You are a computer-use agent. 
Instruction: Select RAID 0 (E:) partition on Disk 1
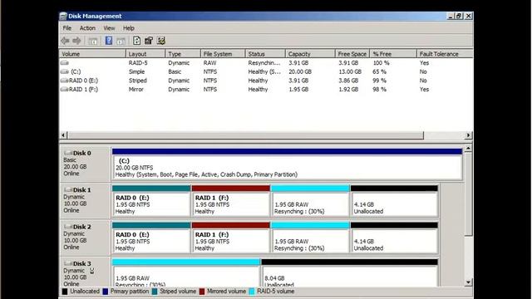point(151,201)
